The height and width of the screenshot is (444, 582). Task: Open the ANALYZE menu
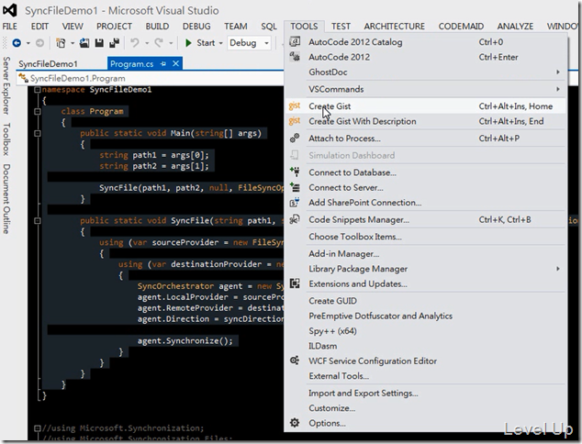click(x=515, y=27)
